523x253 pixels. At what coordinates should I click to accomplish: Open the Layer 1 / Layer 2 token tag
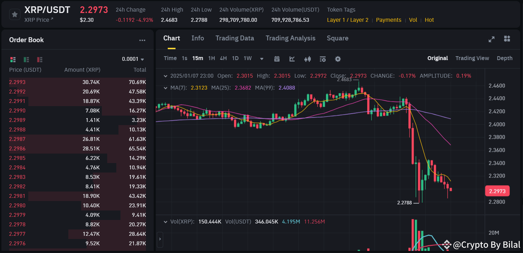(x=348, y=20)
